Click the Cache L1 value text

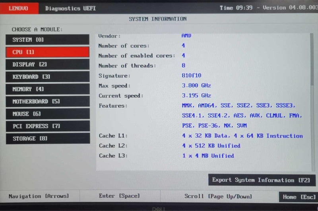242,136
